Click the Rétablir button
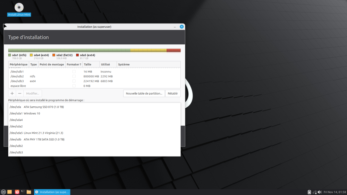Screen dimensions: 347x195 (x=173, y=94)
